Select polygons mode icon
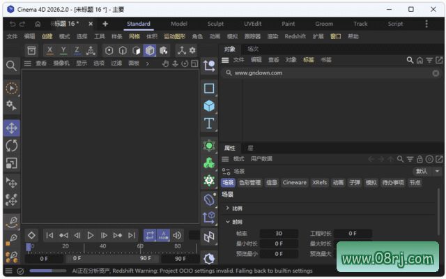This screenshot has height=279, width=446. coord(137,51)
